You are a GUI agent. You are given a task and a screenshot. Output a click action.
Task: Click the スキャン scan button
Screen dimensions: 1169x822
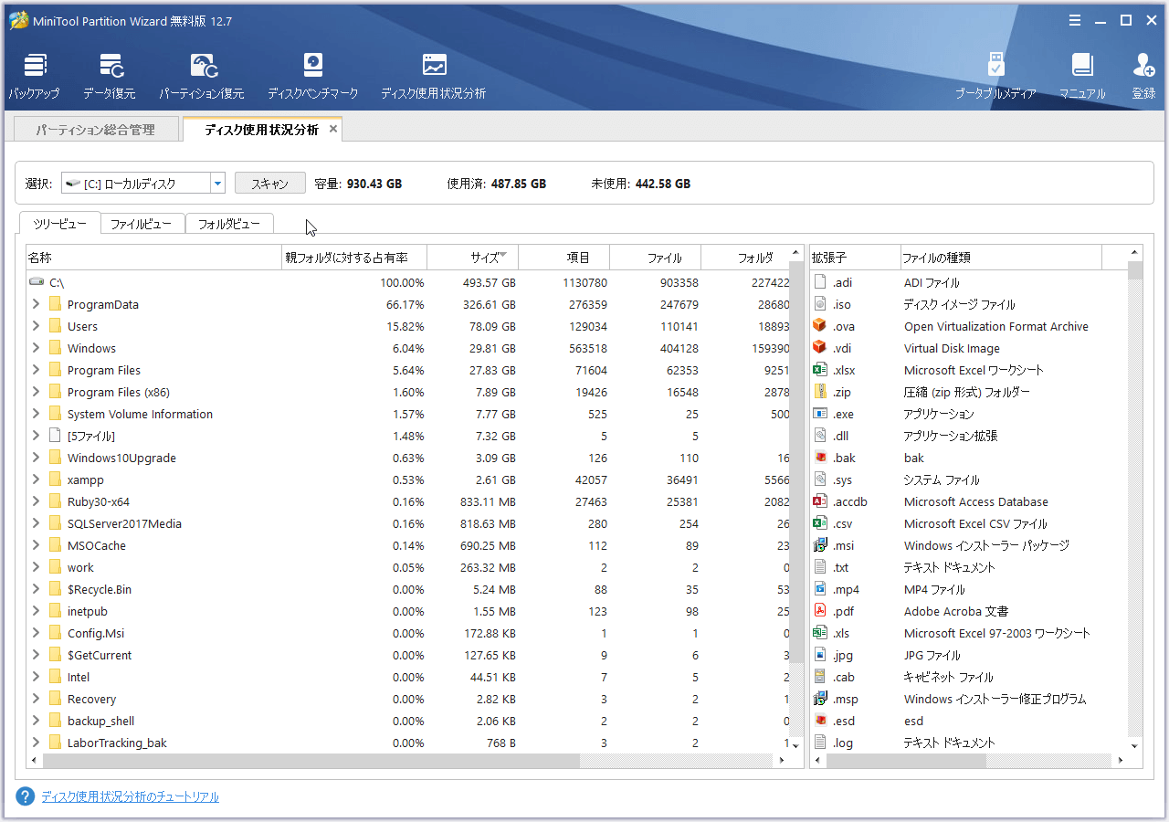pos(269,184)
